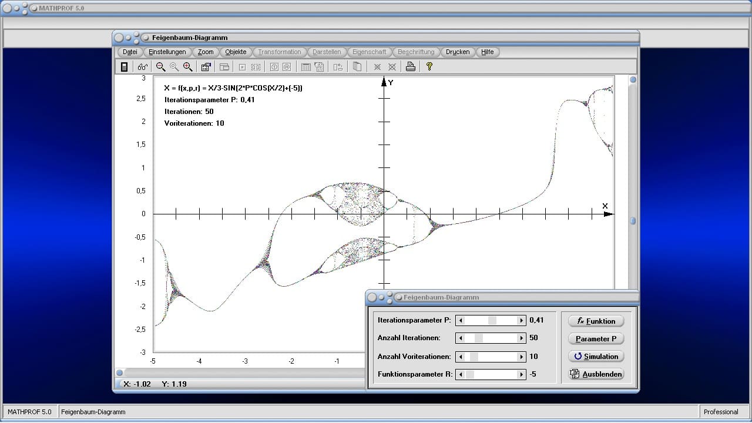Click the Ausblenden button to hide the panel

tap(596, 374)
